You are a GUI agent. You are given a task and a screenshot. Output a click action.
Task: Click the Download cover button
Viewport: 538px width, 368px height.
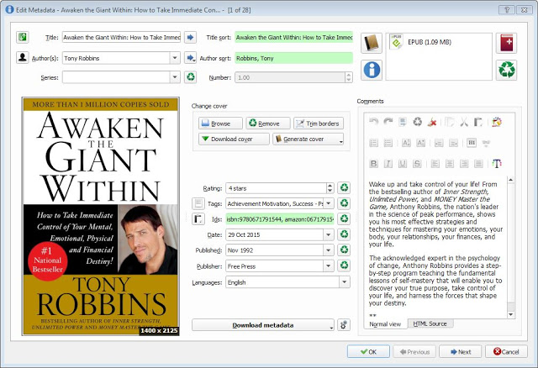point(232,139)
